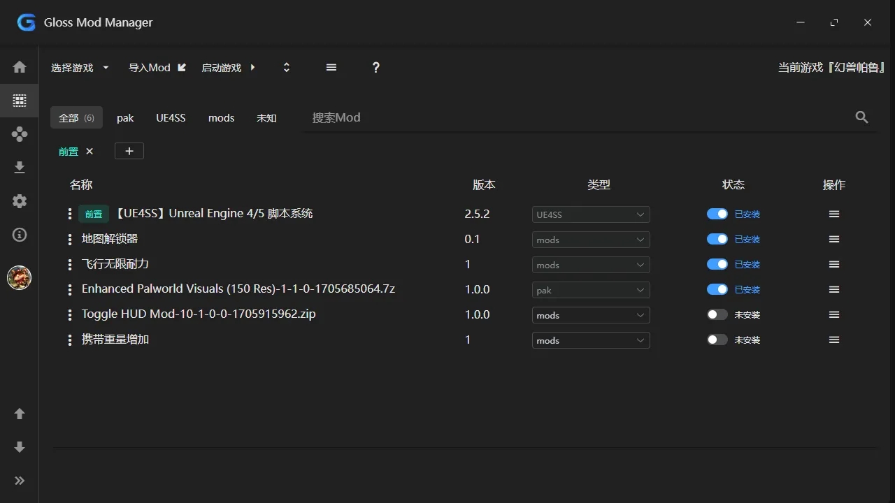
Task: Click drag handle of 地图解锁器 row
Action: (x=70, y=240)
